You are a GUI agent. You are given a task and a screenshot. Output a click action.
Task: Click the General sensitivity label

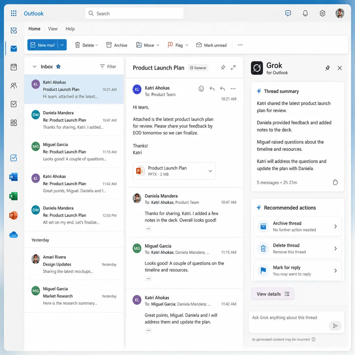pyautogui.click(x=198, y=68)
